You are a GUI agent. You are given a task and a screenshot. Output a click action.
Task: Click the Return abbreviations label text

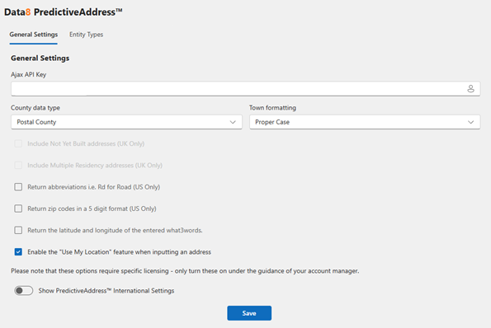[x=93, y=187]
